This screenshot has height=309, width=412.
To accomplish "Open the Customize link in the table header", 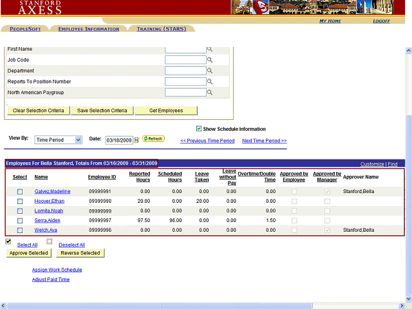I will click(x=371, y=164).
